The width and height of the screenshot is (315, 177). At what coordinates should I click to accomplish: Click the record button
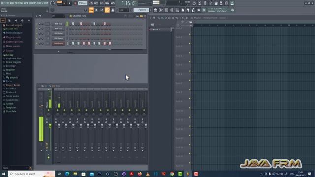click(x=75, y=3)
